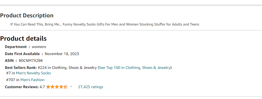Click the funny novelty socks description text

click(x=105, y=24)
